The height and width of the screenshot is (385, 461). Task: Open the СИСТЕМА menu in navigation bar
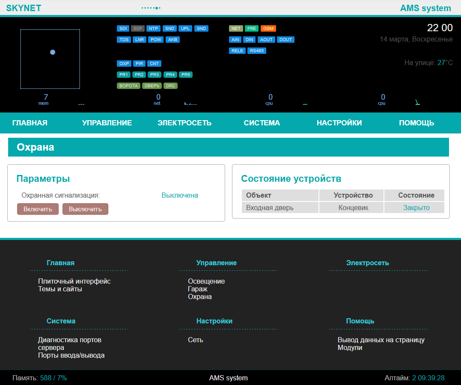click(262, 123)
